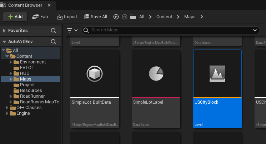The height and width of the screenshot is (144, 266).
Task: Expand the Favorites section
Action: click(x=4, y=31)
